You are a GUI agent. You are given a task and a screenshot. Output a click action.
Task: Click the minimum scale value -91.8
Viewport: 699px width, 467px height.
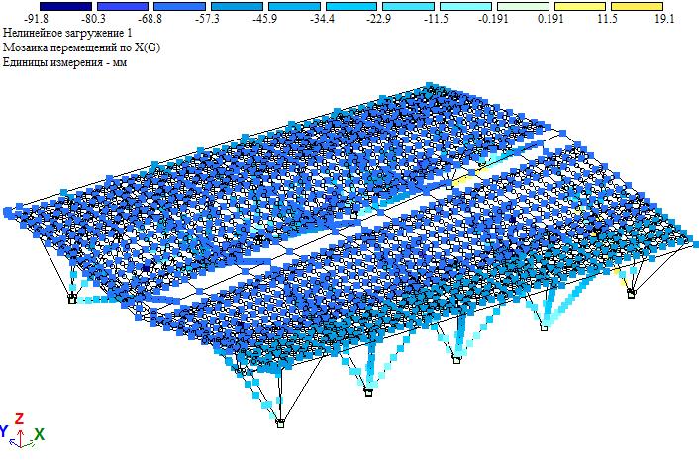[36, 19]
